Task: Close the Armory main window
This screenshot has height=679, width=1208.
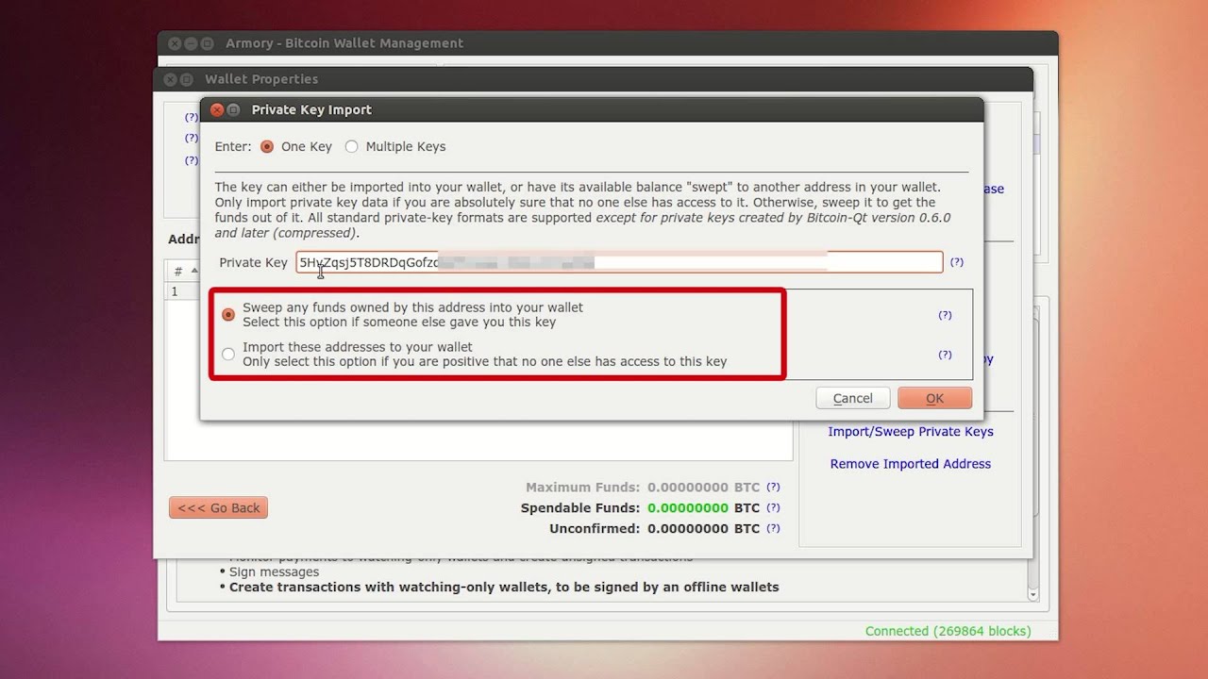Action: pyautogui.click(x=175, y=43)
